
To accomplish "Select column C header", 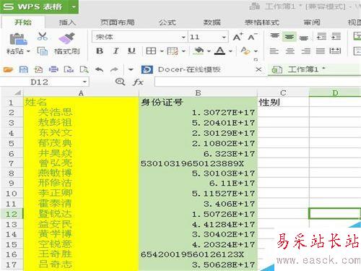I will (x=283, y=93).
